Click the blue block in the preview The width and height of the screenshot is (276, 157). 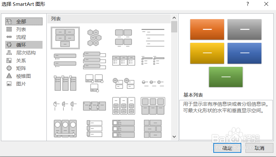[x=245, y=53]
